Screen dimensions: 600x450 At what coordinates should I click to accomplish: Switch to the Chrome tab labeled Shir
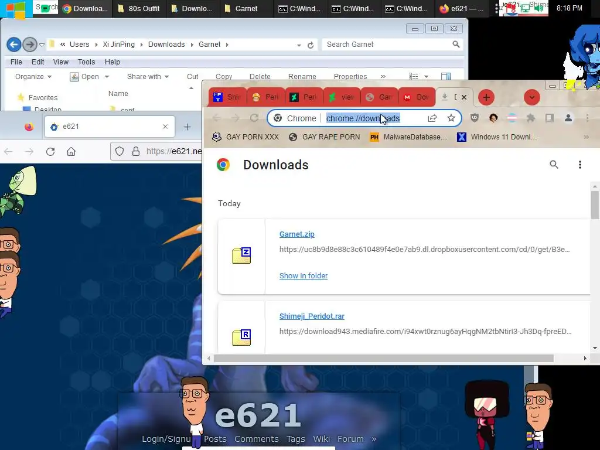(227, 97)
